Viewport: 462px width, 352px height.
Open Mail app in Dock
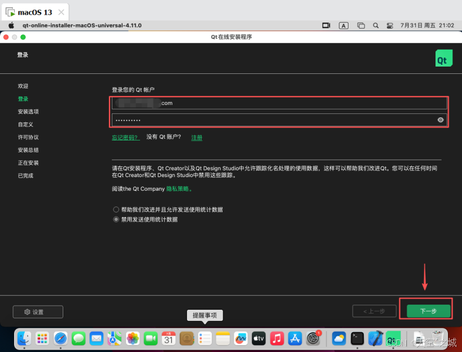(x=97, y=338)
